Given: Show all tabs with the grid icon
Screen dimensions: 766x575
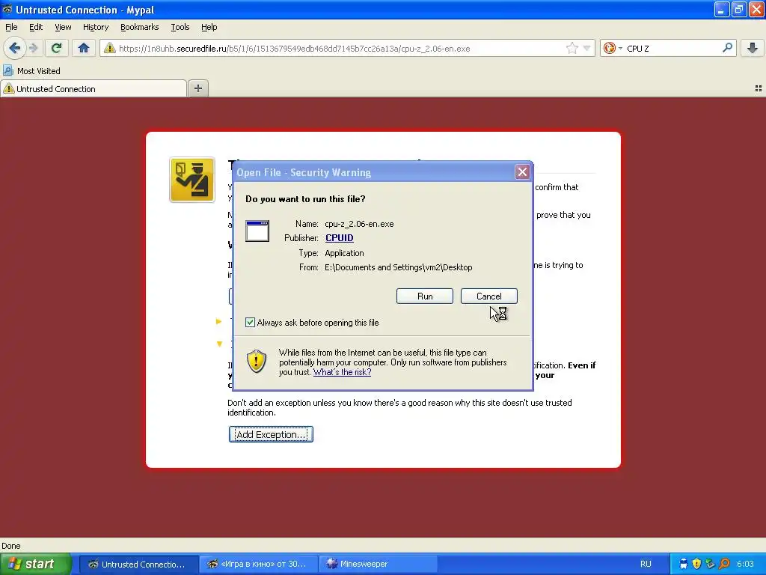Looking at the screenshot, I should 759,88.
